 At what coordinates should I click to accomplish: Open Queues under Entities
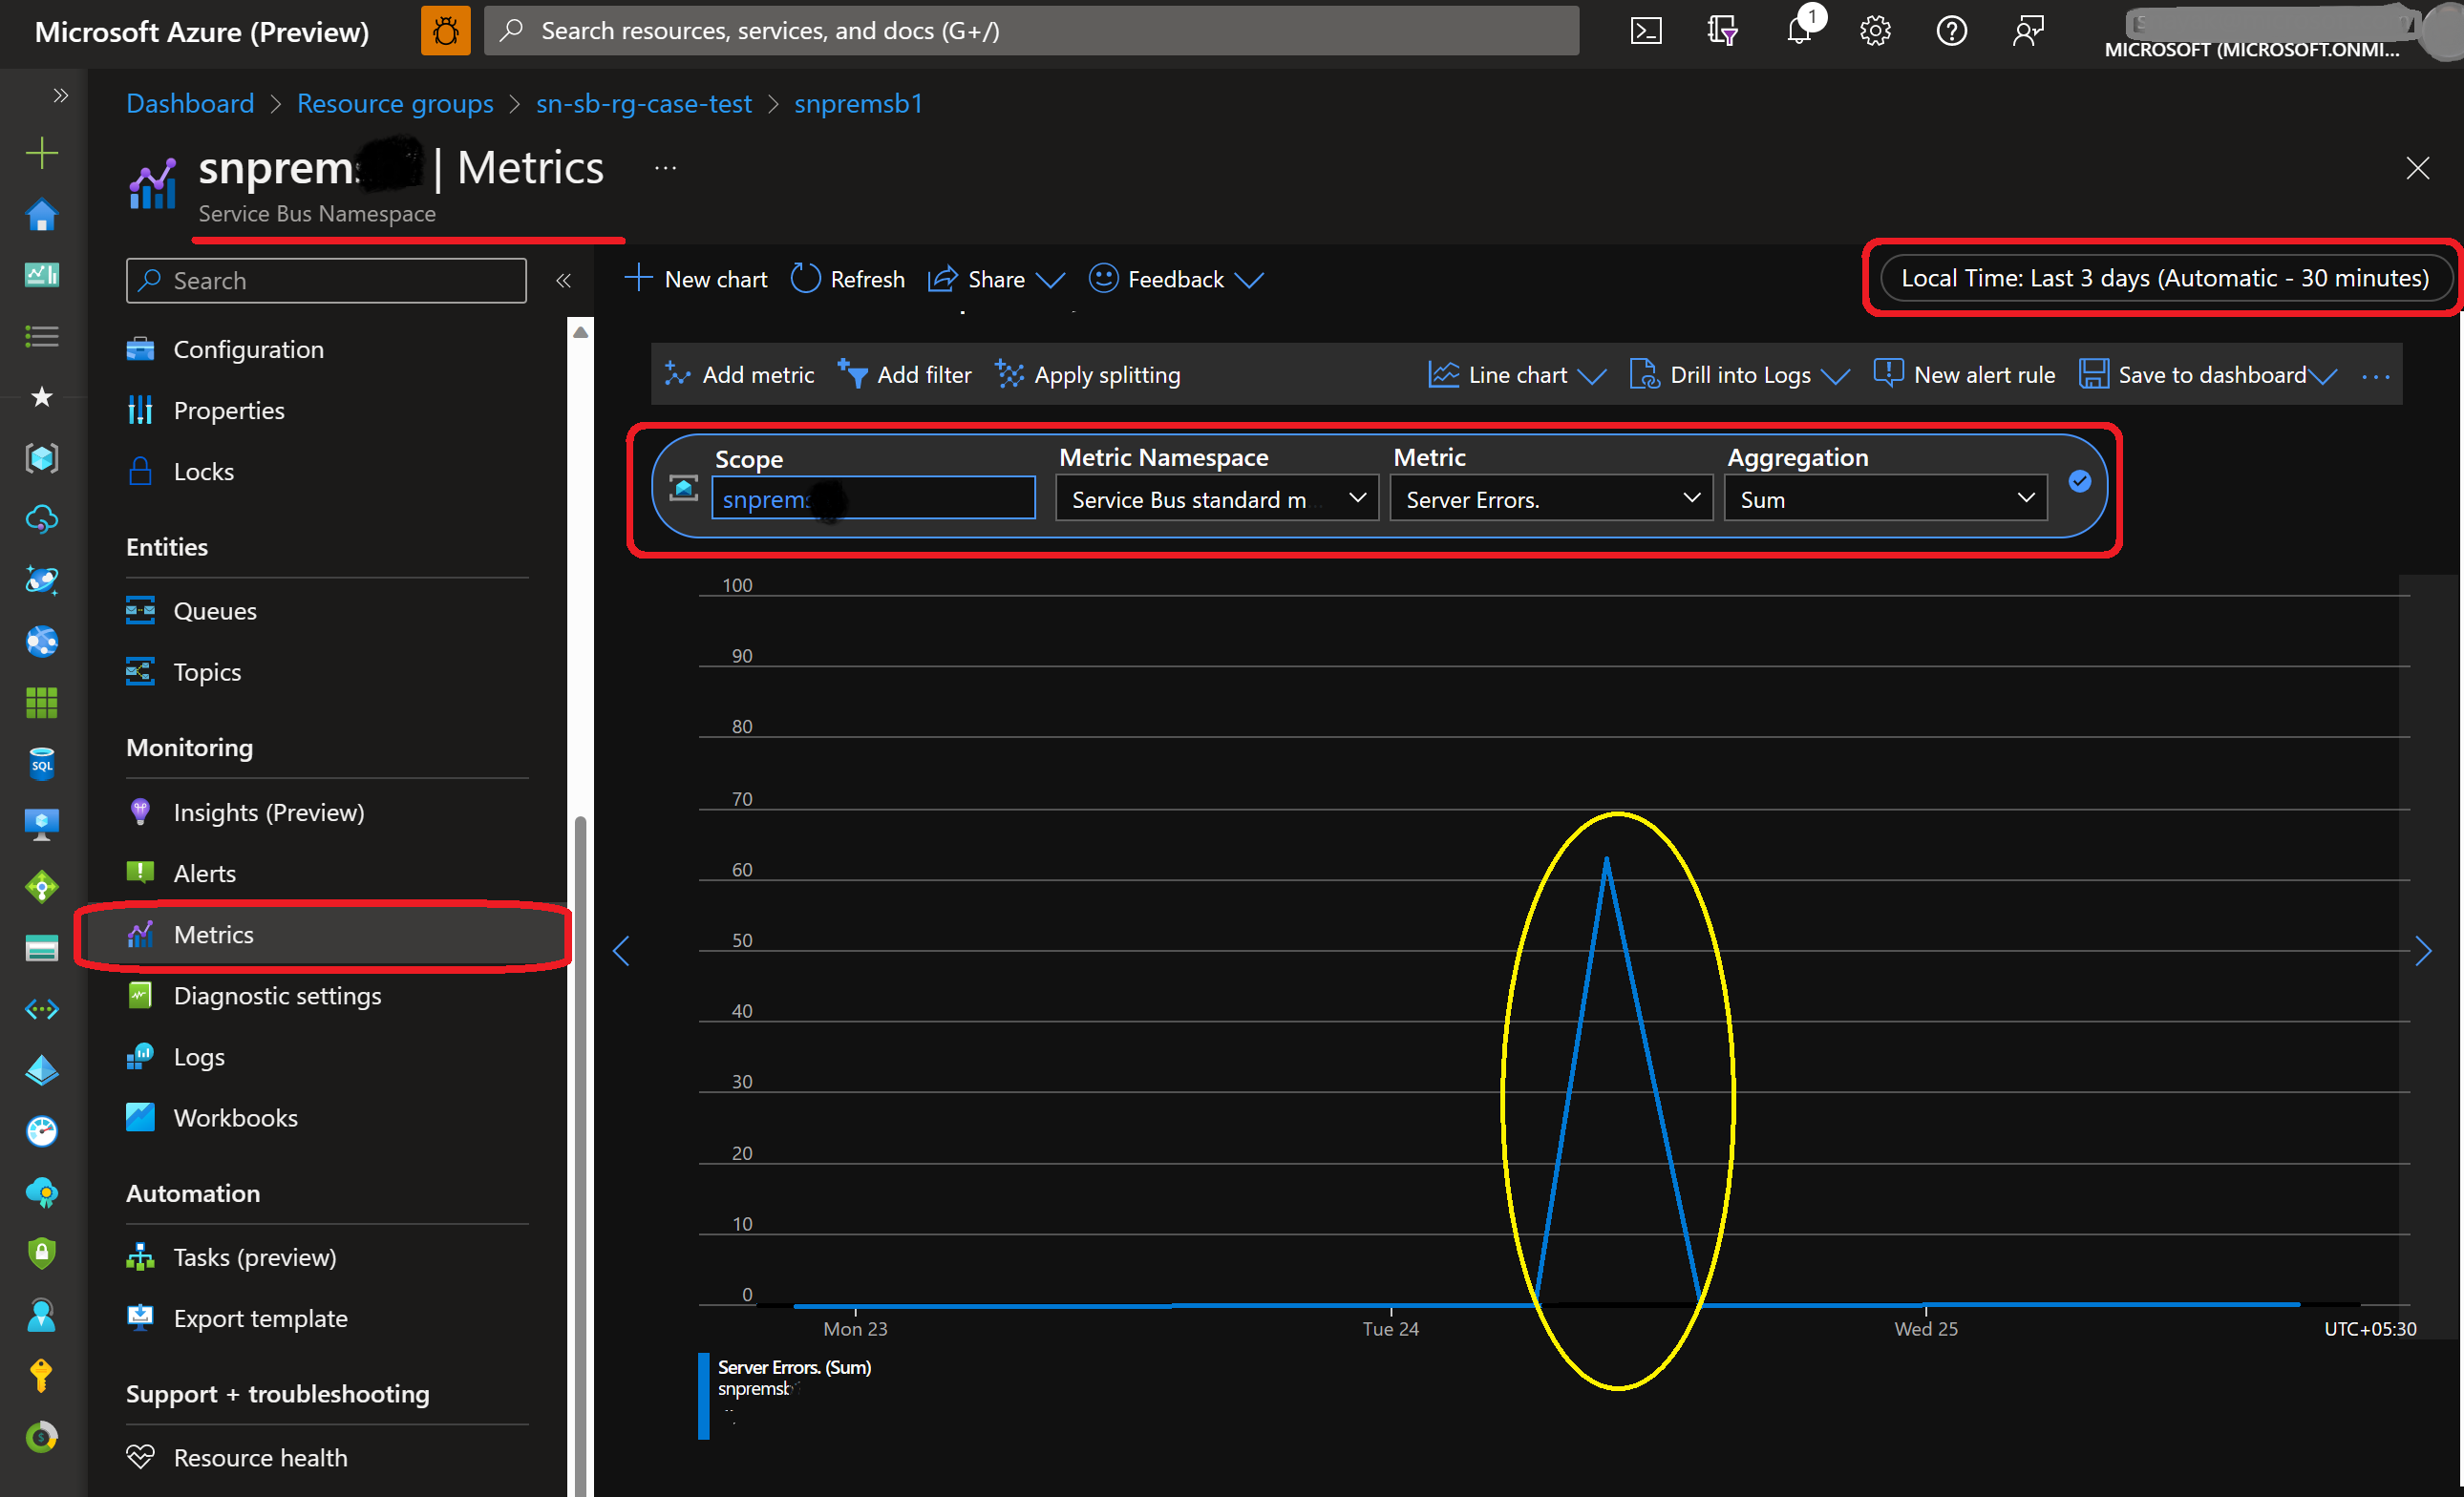tap(214, 611)
